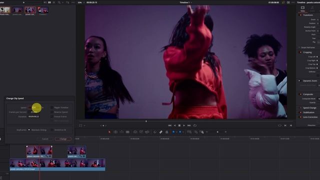320x180 pixels.
Task: Enable the Reverse Speed checkbox
Action: [x=52, y=112]
